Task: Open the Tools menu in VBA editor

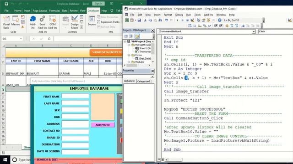Action: click(197, 15)
